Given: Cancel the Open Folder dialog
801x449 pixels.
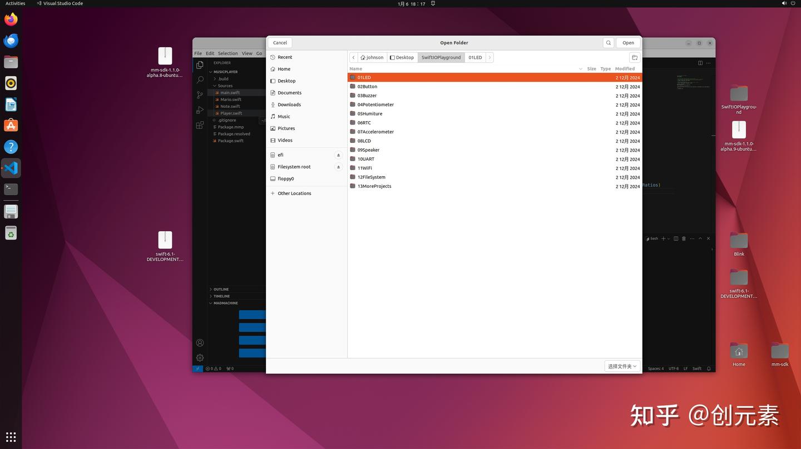Looking at the screenshot, I should point(280,43).
